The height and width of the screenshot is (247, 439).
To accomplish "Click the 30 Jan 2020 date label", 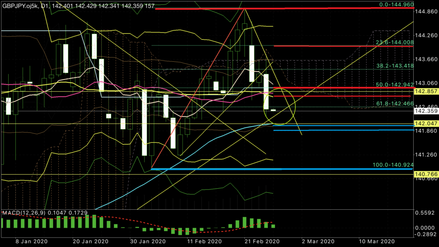I will pos(148,241).
